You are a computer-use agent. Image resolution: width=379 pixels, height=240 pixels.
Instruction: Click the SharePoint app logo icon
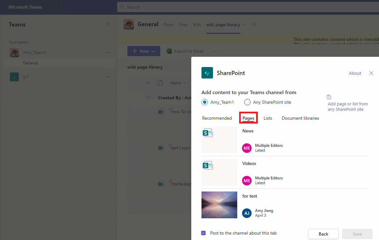[x=207, y=73]
